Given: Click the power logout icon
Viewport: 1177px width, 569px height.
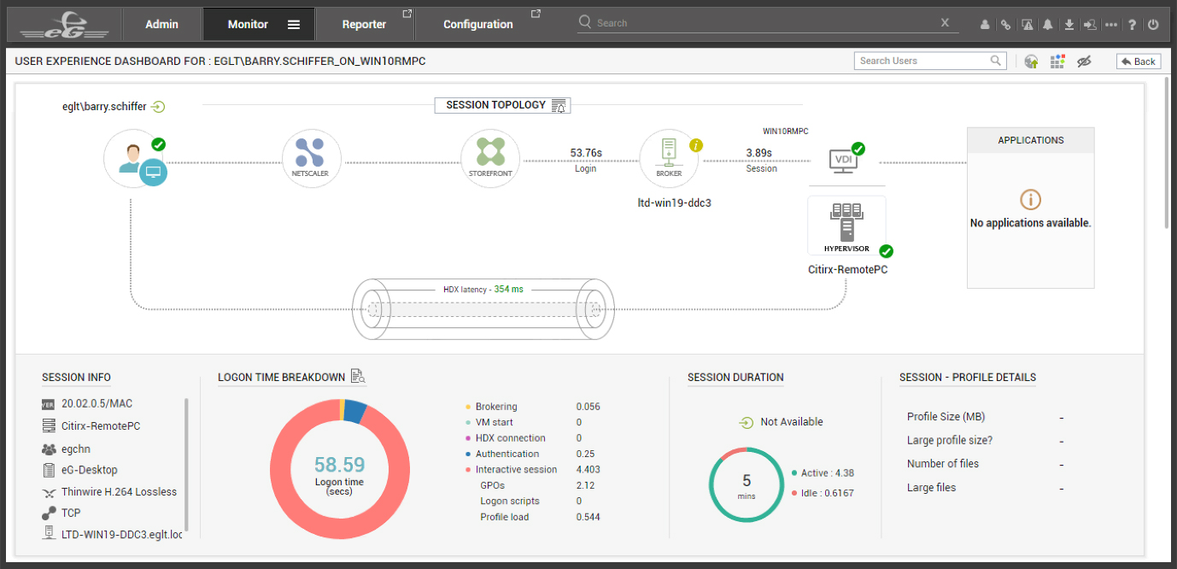Looking at the screenshot, I should coord(1153,25).
